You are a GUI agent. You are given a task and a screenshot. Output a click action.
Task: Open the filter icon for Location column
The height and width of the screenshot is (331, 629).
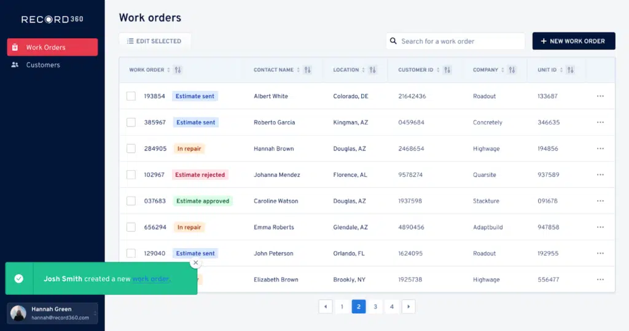(x=373, y=70)
